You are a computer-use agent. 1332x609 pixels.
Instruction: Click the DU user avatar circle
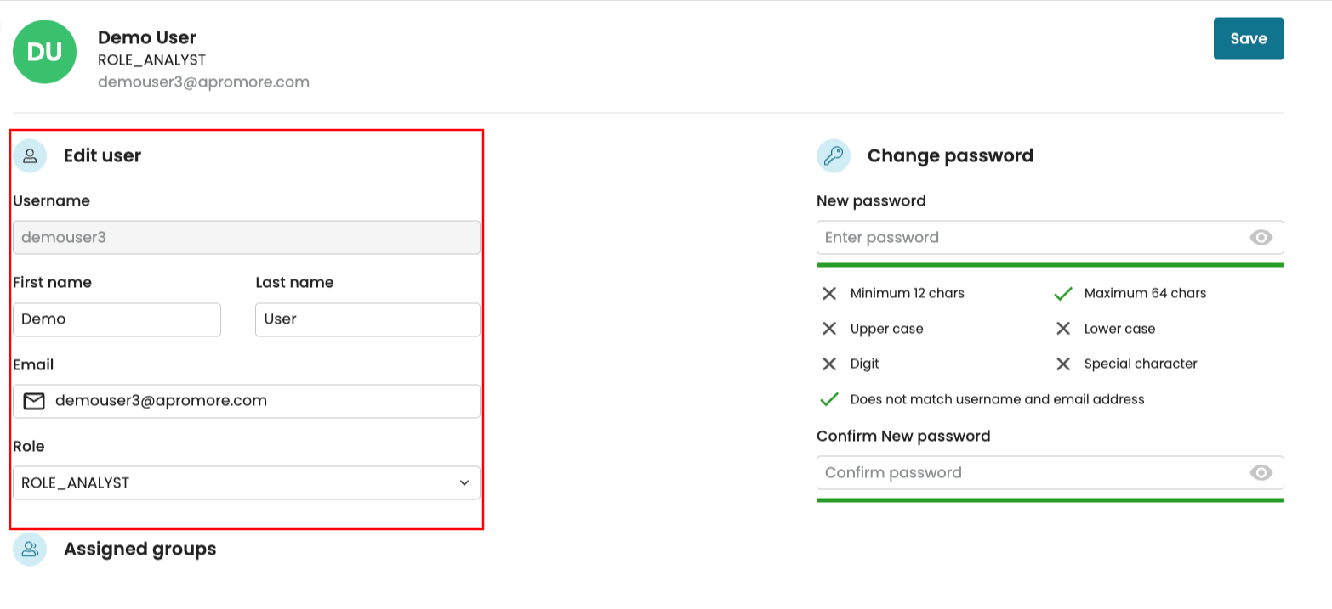click(x=44, y=52)
